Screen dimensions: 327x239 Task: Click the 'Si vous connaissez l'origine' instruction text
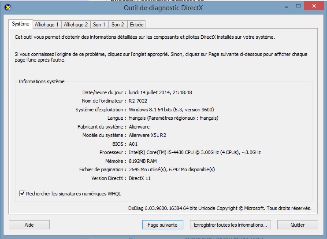pos(161,57)
